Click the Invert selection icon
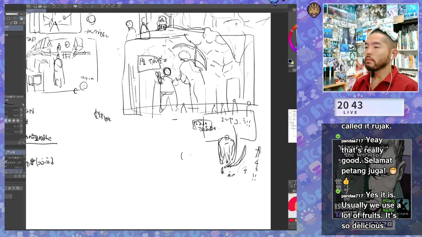Screen dimensions: 422x237 (91, 6)
